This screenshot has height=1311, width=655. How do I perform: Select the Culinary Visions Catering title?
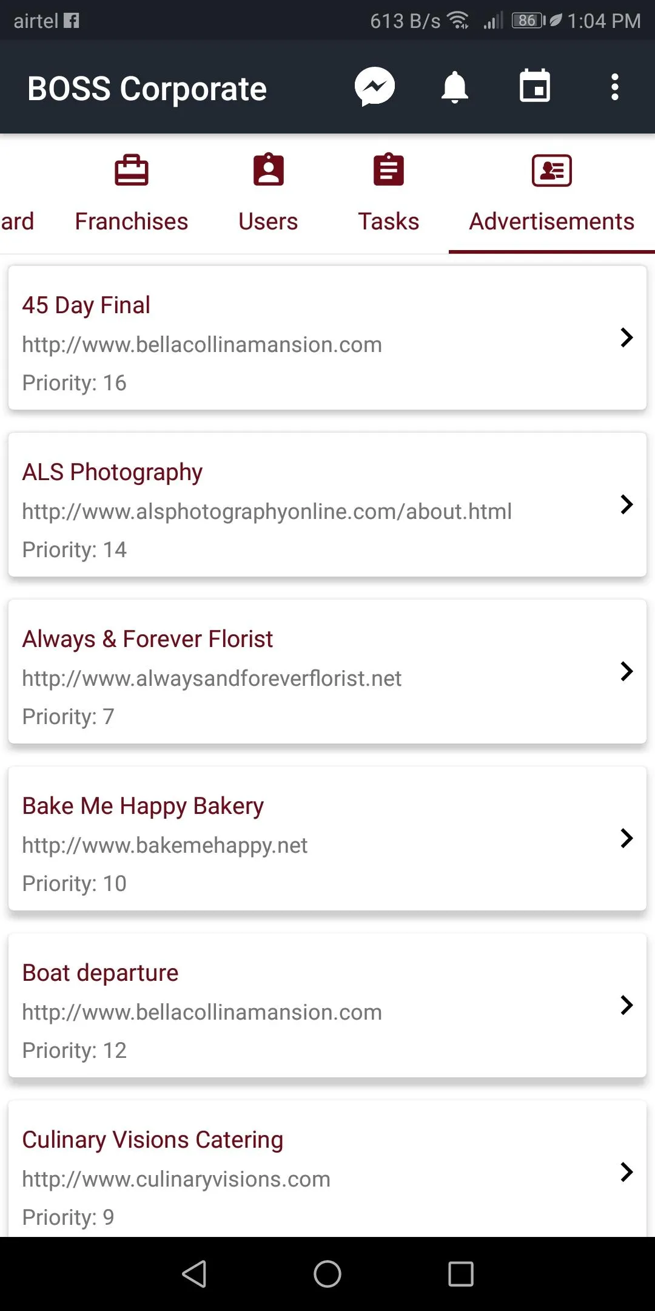point(153,1140)
